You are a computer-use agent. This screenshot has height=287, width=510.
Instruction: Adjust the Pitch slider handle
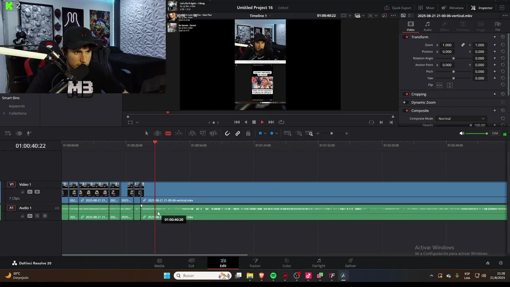tap(453, 72)
